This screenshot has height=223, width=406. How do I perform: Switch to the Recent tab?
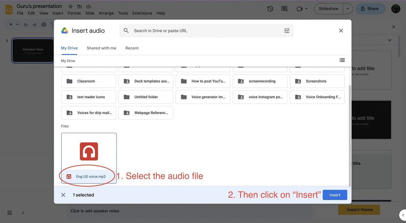pos(132,48)
